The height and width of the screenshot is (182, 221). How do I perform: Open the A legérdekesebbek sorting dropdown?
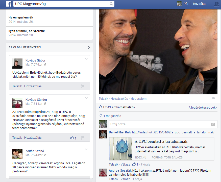[203, 108]
